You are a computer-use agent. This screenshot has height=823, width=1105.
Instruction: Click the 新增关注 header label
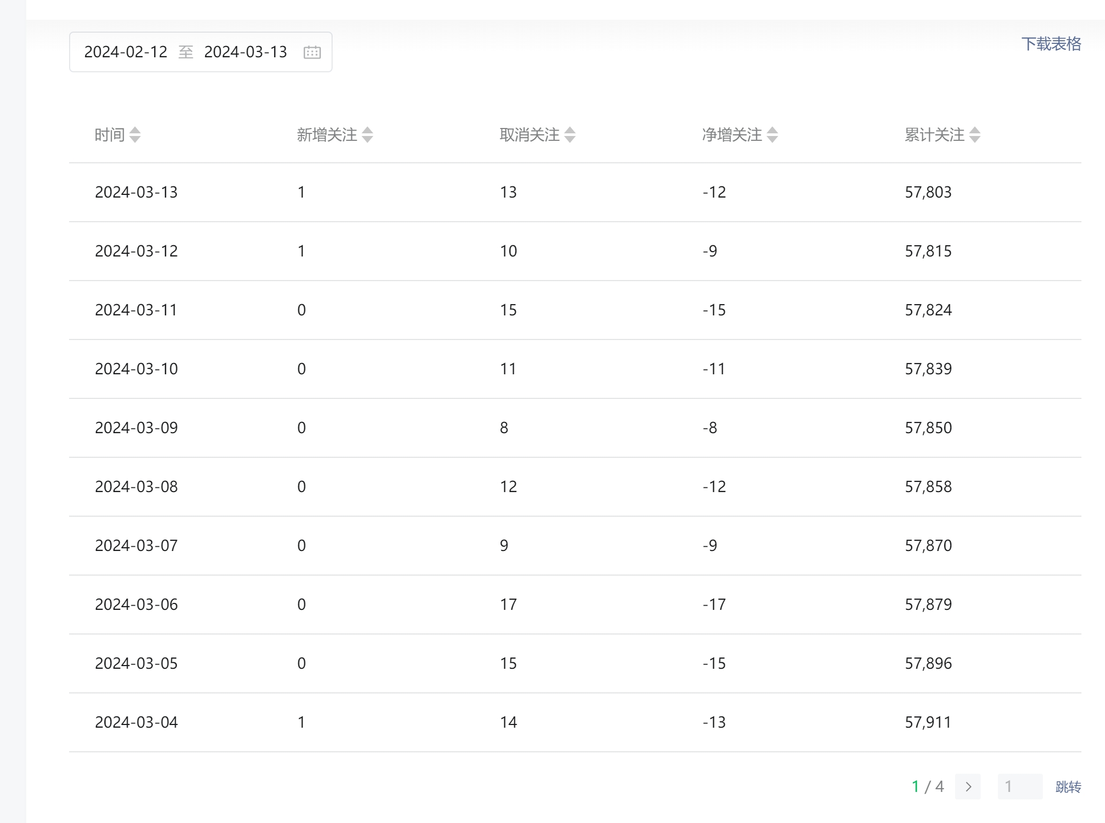[327, 135]
